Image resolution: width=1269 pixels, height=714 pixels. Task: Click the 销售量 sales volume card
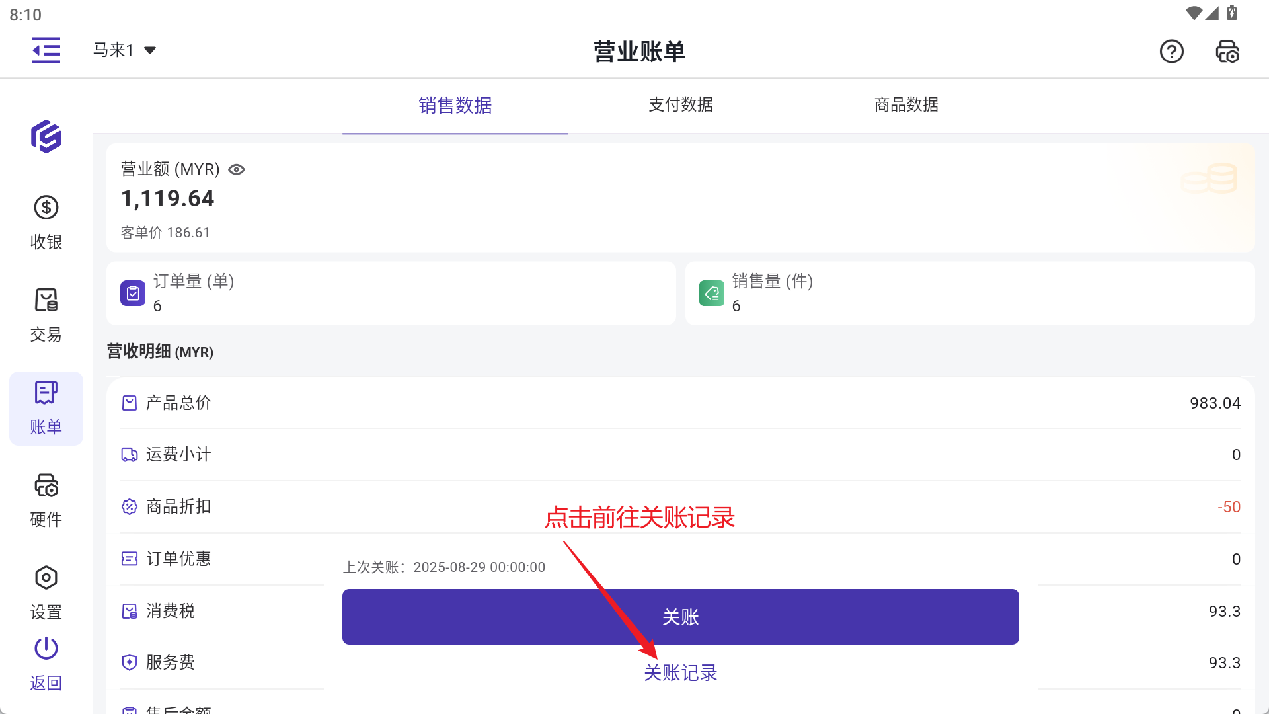(970, 294)
